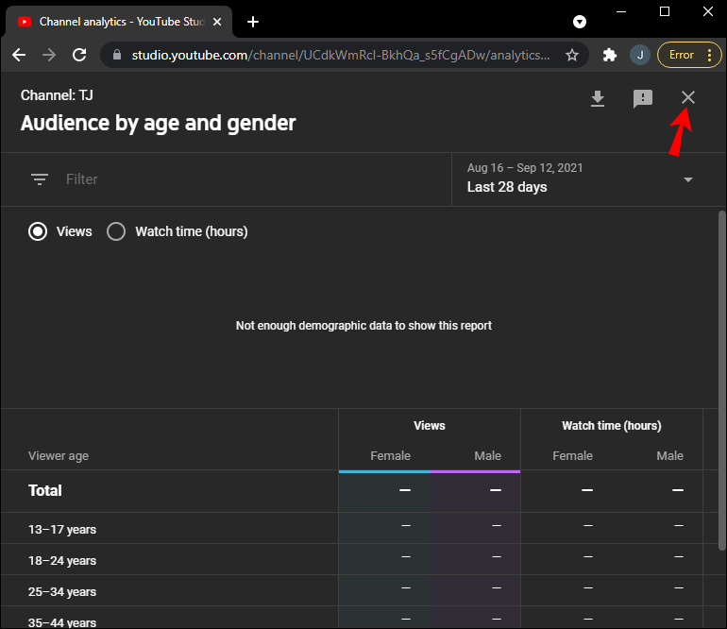This screenshot has height=629, width=727.
Task: Send feedback using the exclamation icon
Action: pyautogui.click(x=643, y=99)
